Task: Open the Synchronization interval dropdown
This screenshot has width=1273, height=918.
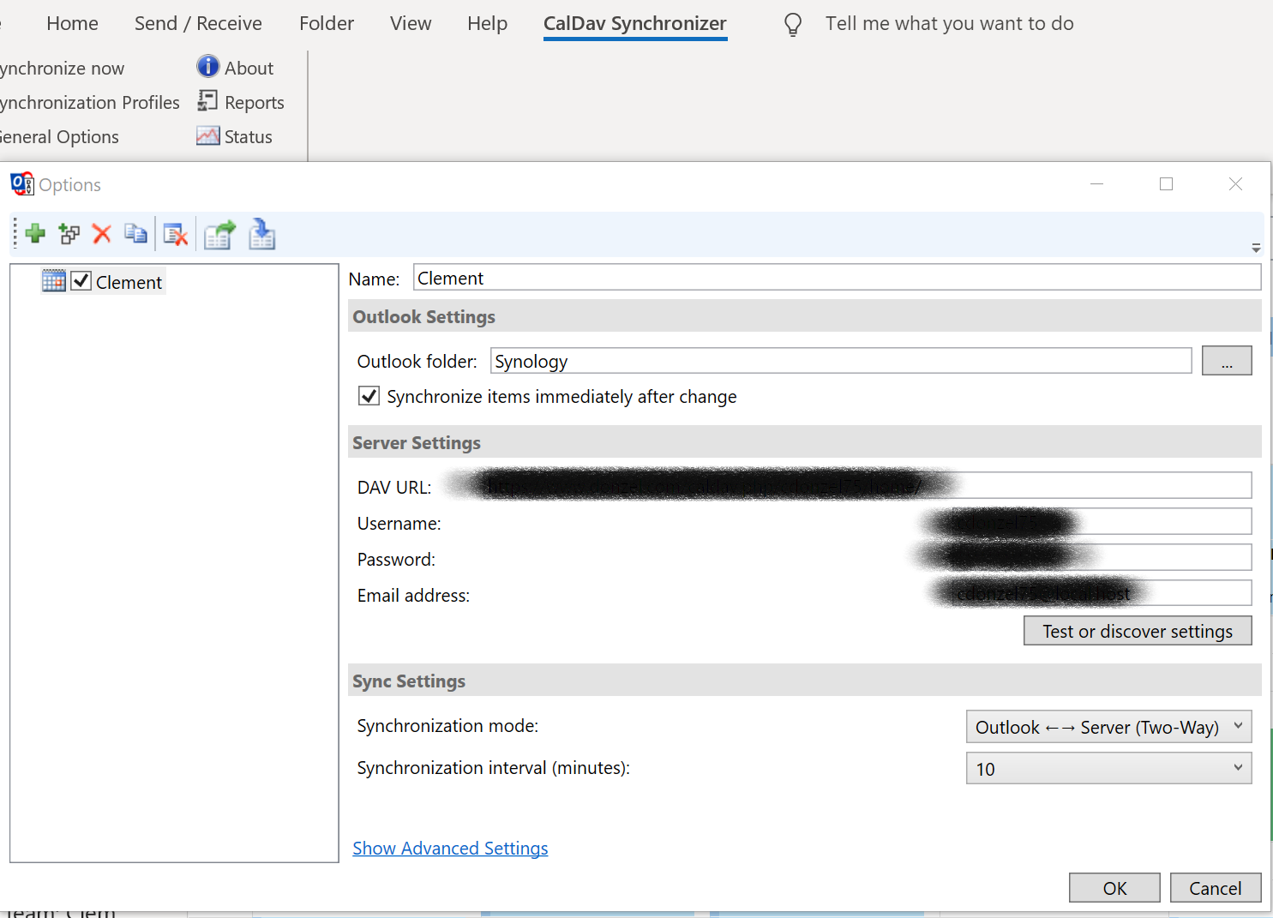Action: pos(1108,769)
